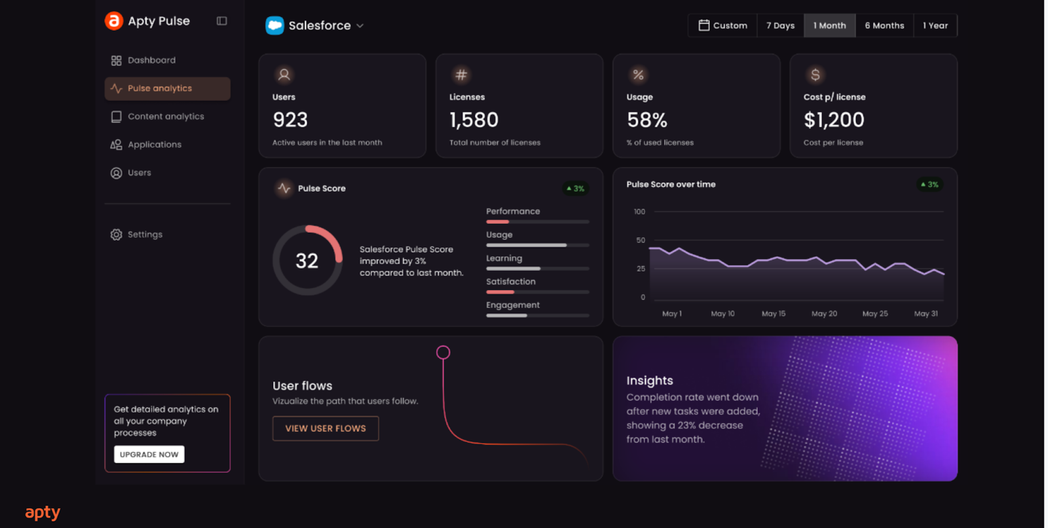Click the pulse icon beside Pulse Score
Viewport: 1048px width, 528px height.
click(284, 188)
